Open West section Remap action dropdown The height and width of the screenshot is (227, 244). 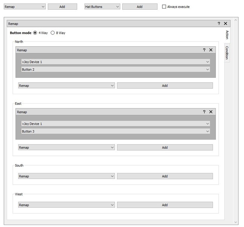[x=66, y=205]
